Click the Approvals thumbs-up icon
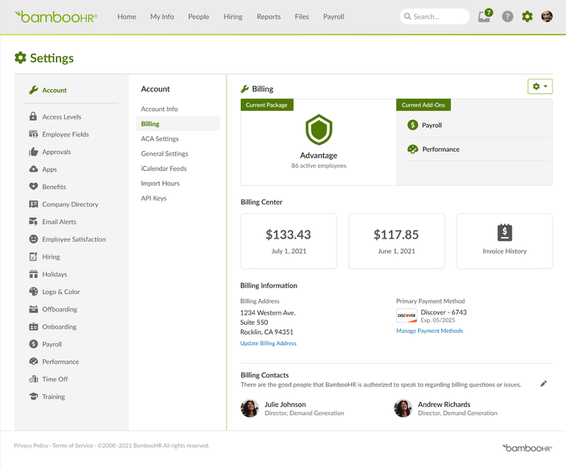566x469 pixels. click(x=33, y=151)
